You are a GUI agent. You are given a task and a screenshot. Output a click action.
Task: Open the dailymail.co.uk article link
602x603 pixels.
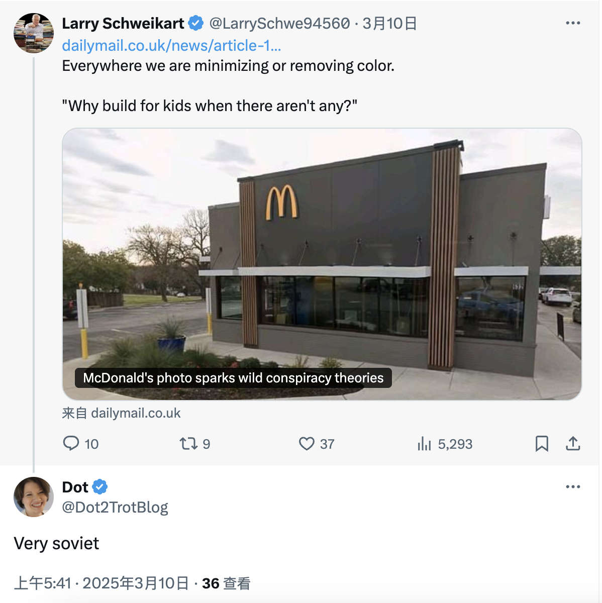171,46
